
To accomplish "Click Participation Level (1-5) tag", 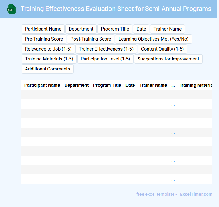I will (x=105, y=59).
